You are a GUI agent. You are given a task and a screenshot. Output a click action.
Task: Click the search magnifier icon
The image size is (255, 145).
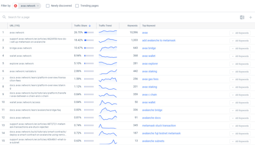(4, 17)
